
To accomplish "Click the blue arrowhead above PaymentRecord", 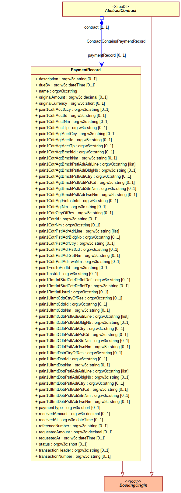I will tap(102, 64).
